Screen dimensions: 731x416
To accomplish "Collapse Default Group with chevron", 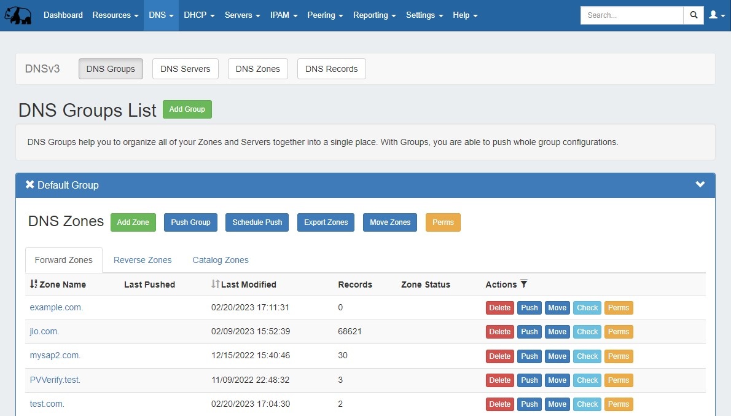I will click(700, 184).
